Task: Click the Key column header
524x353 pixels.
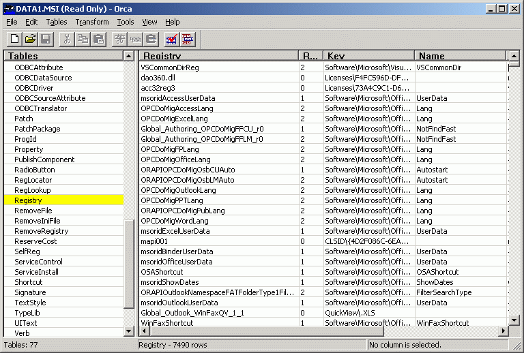Action: tap(368, 56)
